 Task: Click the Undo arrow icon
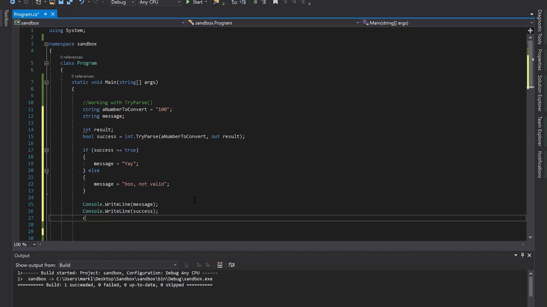(x=81, y=2)
